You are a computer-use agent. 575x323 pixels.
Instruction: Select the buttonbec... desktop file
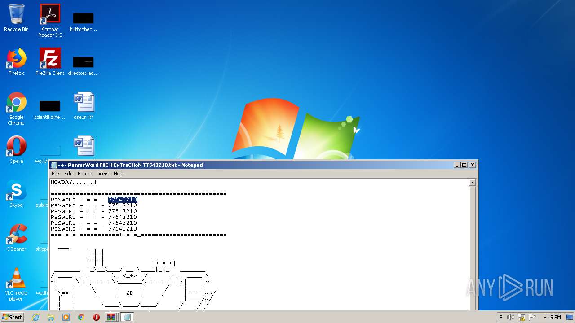click(x=84, y=22)
